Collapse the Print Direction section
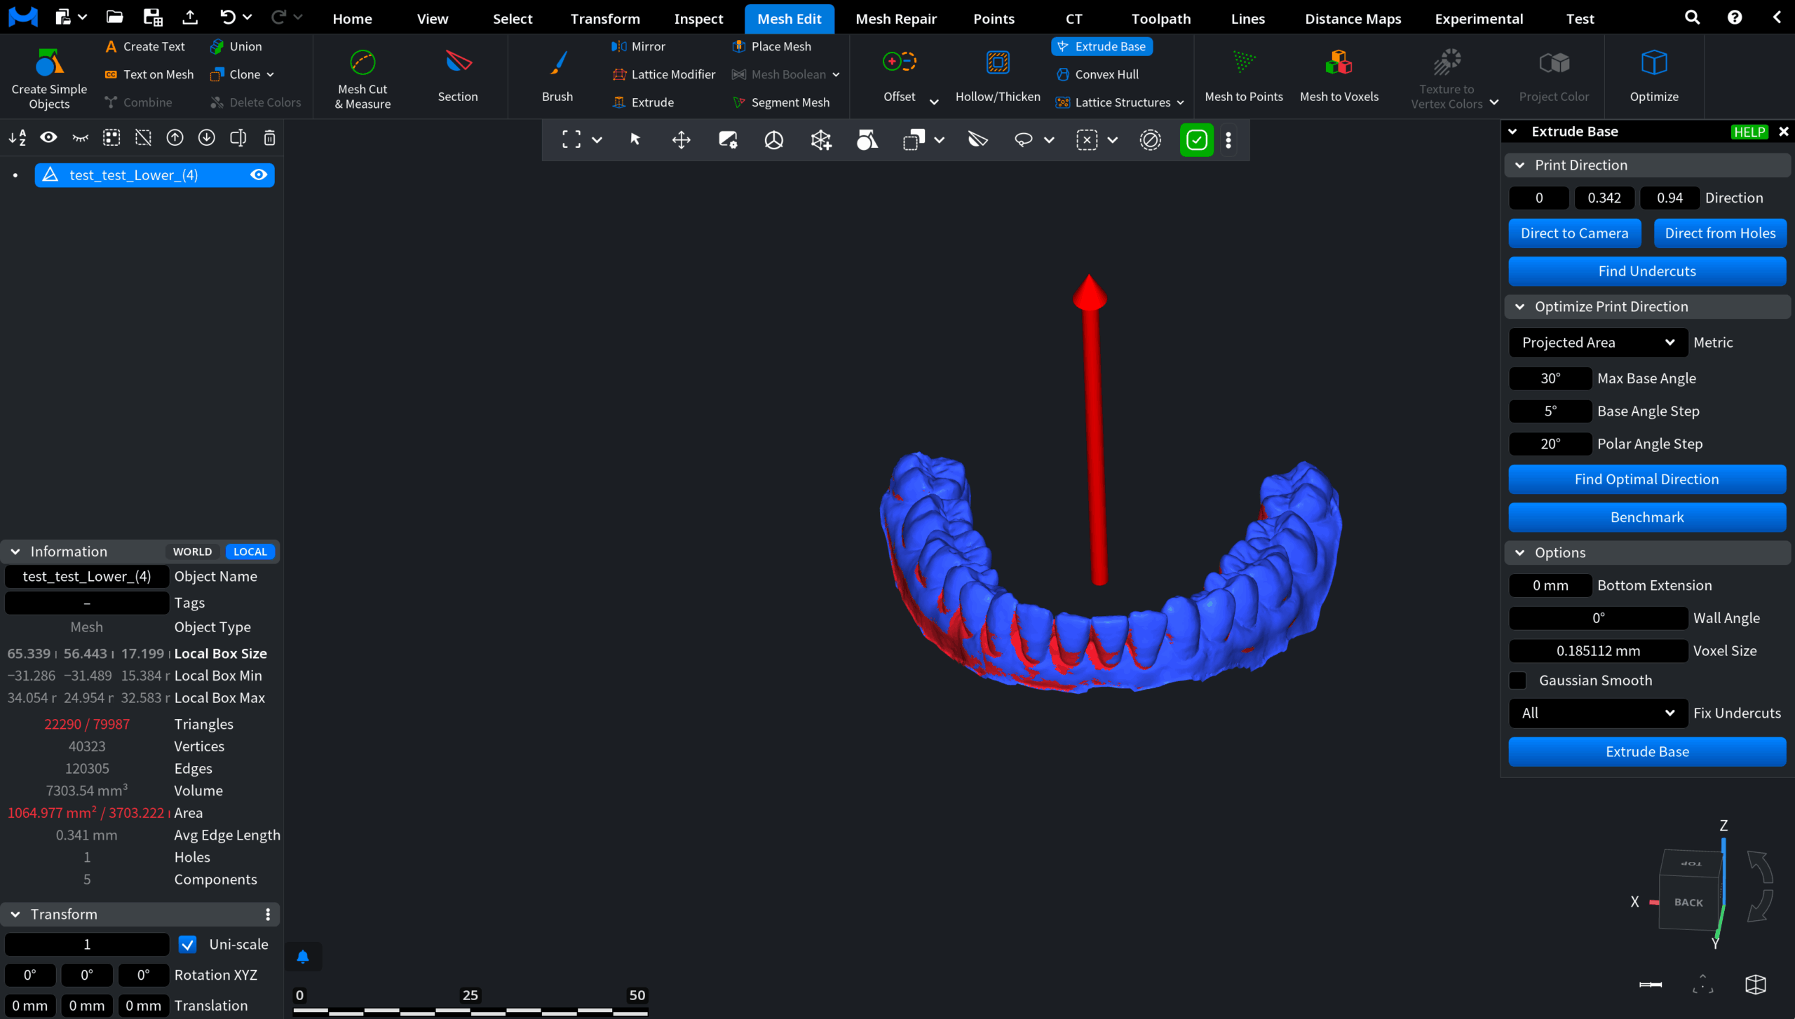 pos(1519,165)
